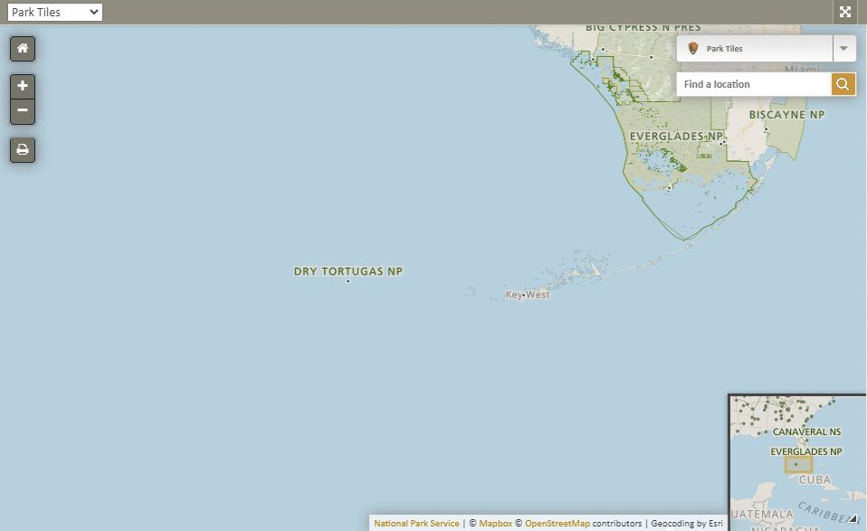This screenshot has height=531, width=867.
Task: Print the map using the printer icon
Action: tap(23, 150)
